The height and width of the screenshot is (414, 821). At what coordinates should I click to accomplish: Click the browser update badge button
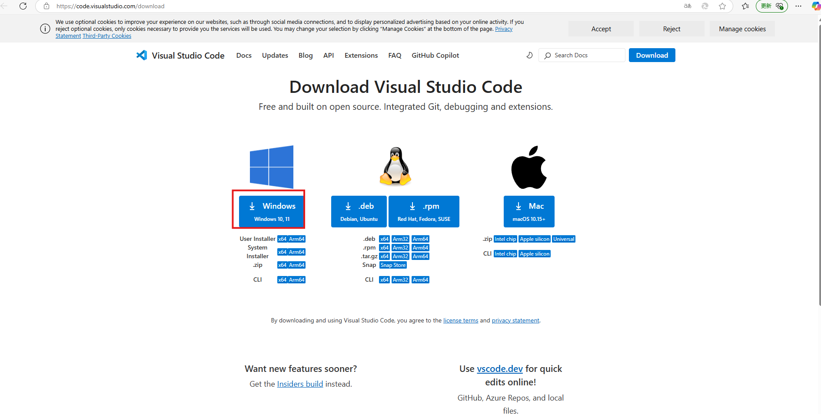(772, 6)
